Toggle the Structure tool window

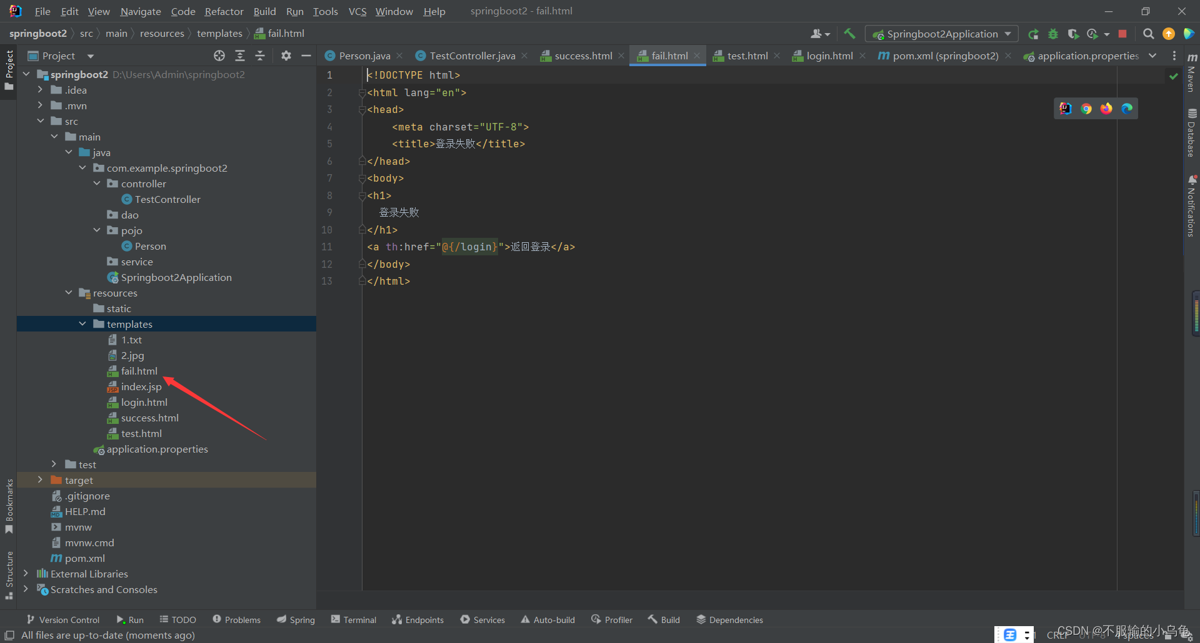coord(9,575)
